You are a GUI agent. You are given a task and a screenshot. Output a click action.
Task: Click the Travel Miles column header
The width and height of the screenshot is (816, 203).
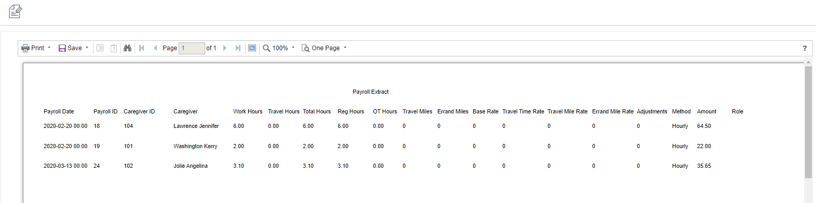point(417,111)
